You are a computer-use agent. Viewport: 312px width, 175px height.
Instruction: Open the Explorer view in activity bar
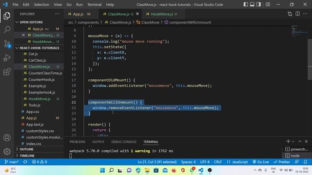point(7,16)
